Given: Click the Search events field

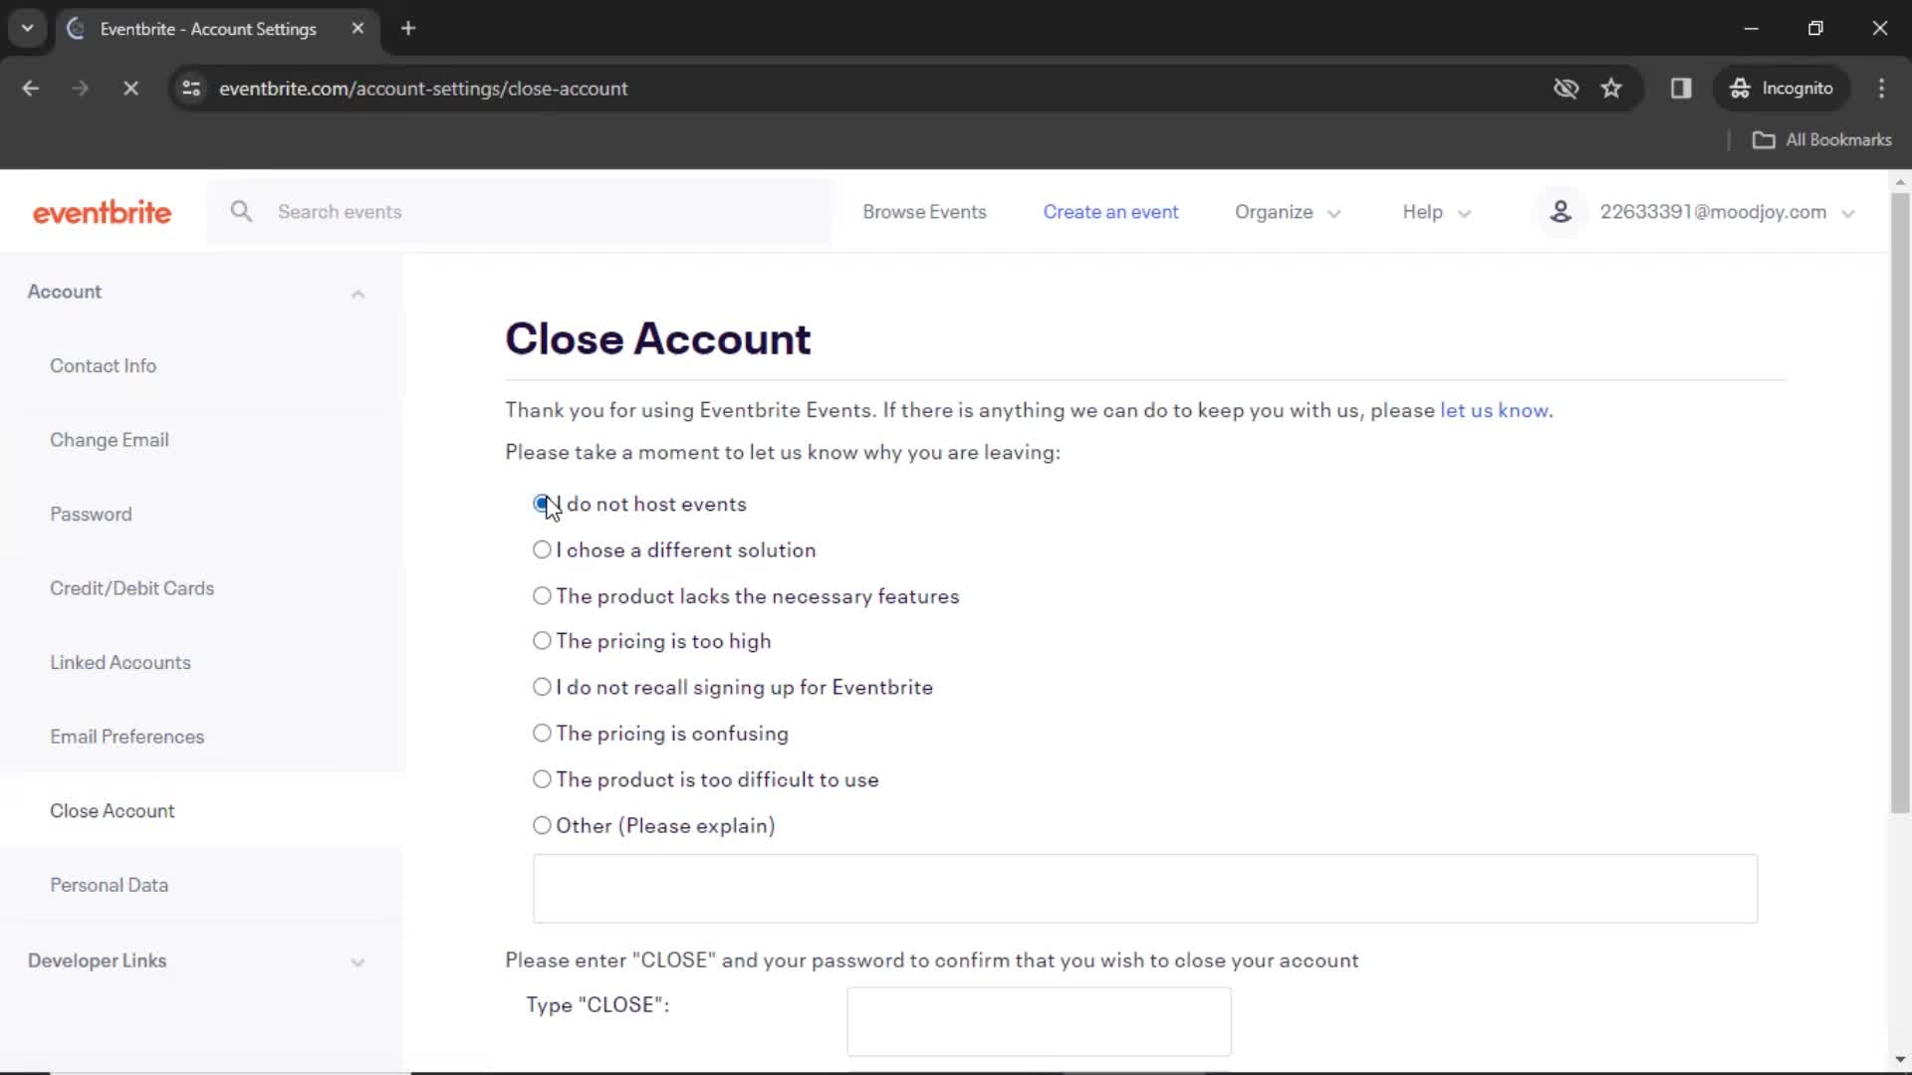Looking at the screenshot, I should coord(518,211).
